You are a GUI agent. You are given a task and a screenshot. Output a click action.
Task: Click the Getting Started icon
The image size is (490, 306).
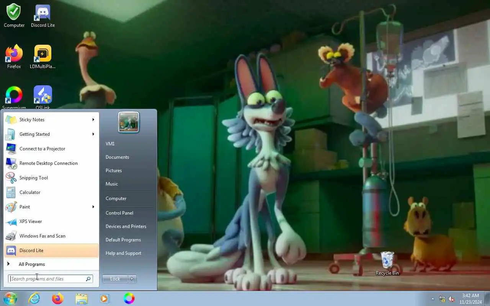click(11, 134)
